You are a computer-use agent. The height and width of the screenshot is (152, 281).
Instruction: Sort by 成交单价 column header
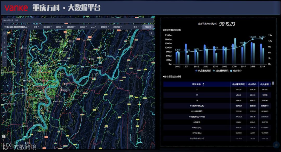tap(252, 84)
